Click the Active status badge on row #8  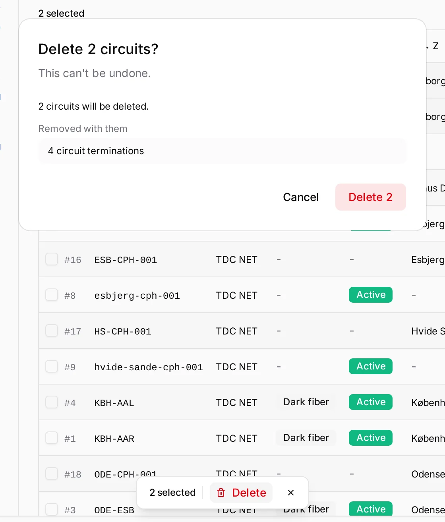click(371, 295)
